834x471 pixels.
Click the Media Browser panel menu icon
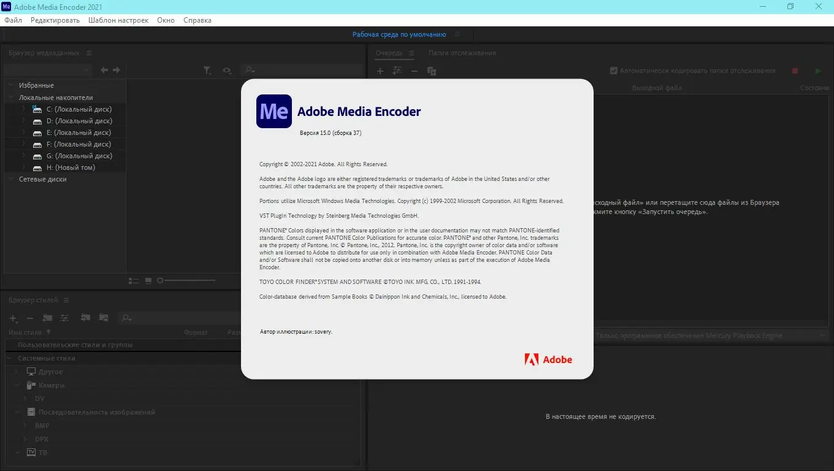pos(89,53)
